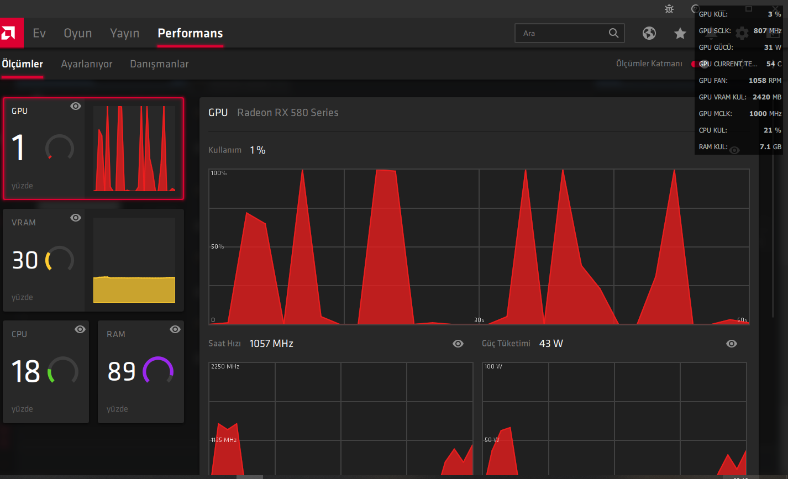Click the favorites star icon
Screen dimensions: 788x479
click(680, 34)
